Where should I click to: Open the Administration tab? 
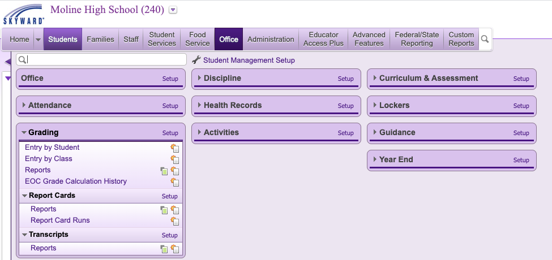pos(271,39)
